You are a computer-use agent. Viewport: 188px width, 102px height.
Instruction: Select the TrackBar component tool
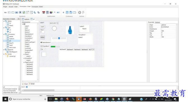55,12
